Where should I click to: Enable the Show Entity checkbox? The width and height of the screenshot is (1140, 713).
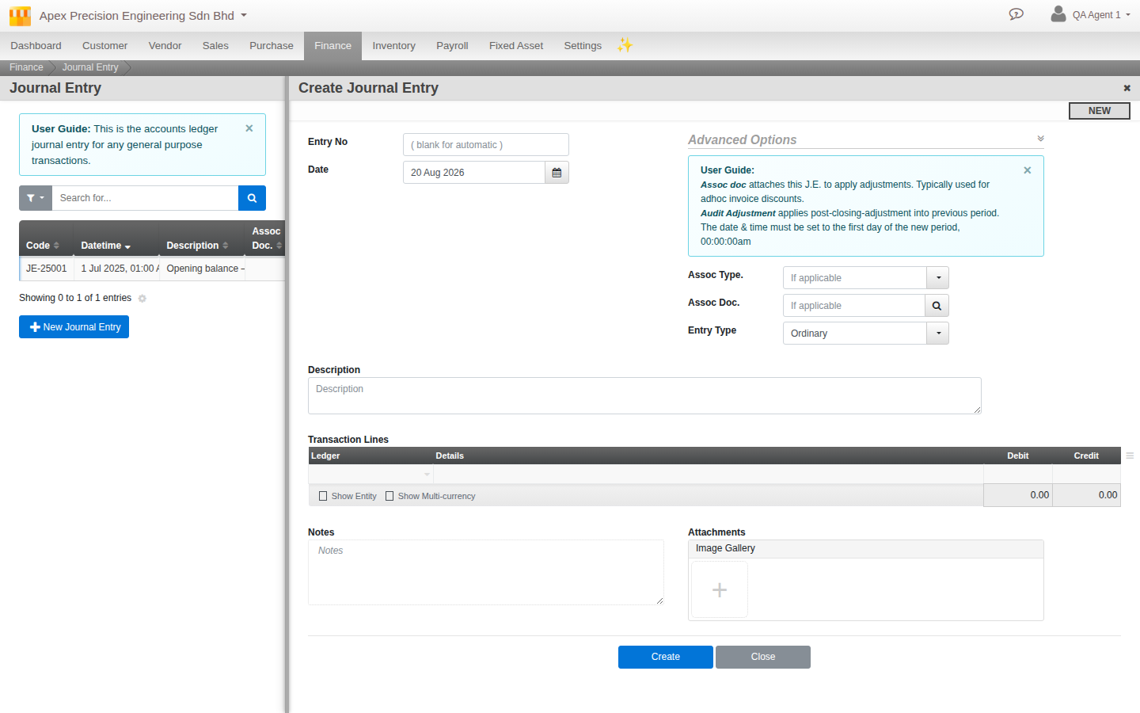click(x=323, y=496)
